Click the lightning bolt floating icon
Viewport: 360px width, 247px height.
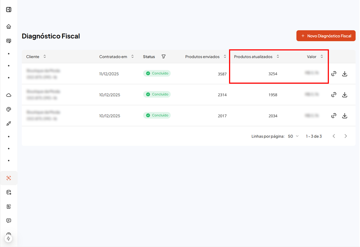[8, 239]
